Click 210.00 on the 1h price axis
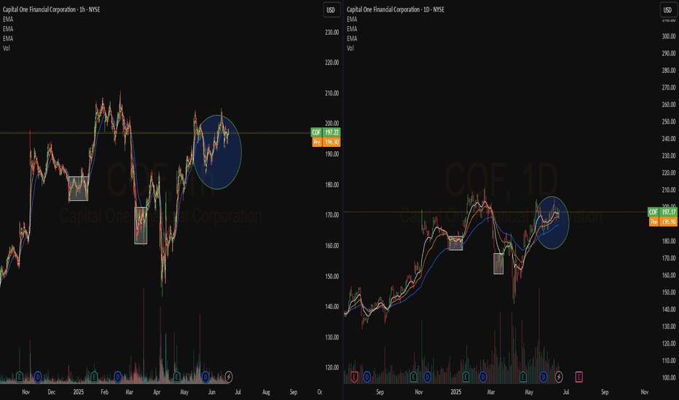Screen dimensions: 679x400 [332, 93]
